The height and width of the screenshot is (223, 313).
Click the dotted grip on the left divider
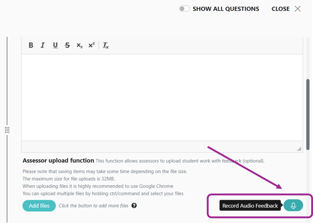[7, 130]
